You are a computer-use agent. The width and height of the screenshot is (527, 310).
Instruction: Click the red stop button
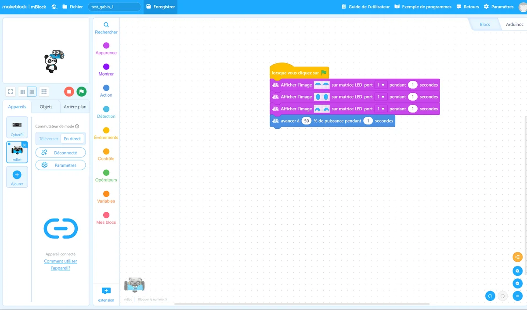69,91
